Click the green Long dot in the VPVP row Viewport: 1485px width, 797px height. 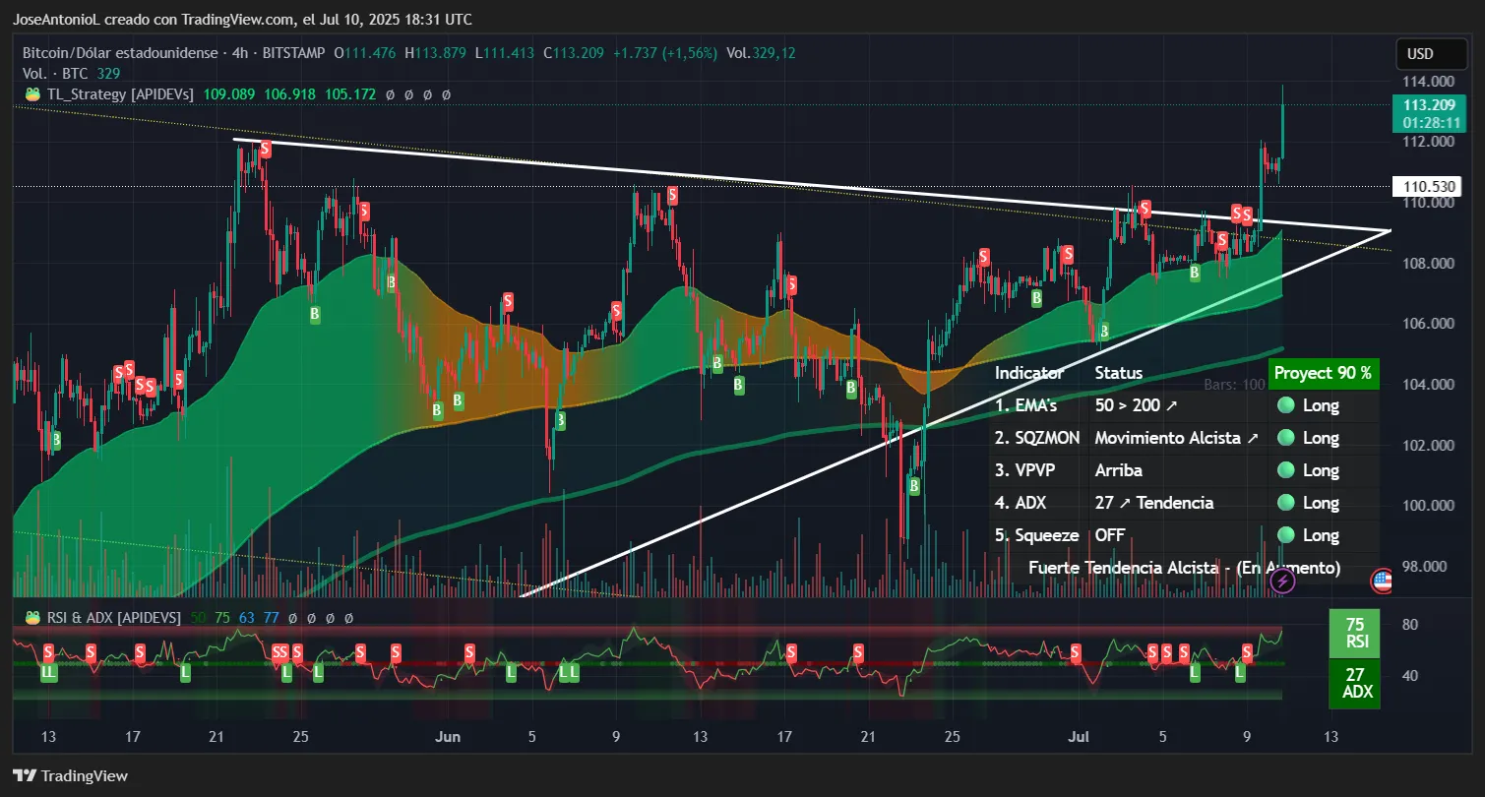(x=1284, y=470)
